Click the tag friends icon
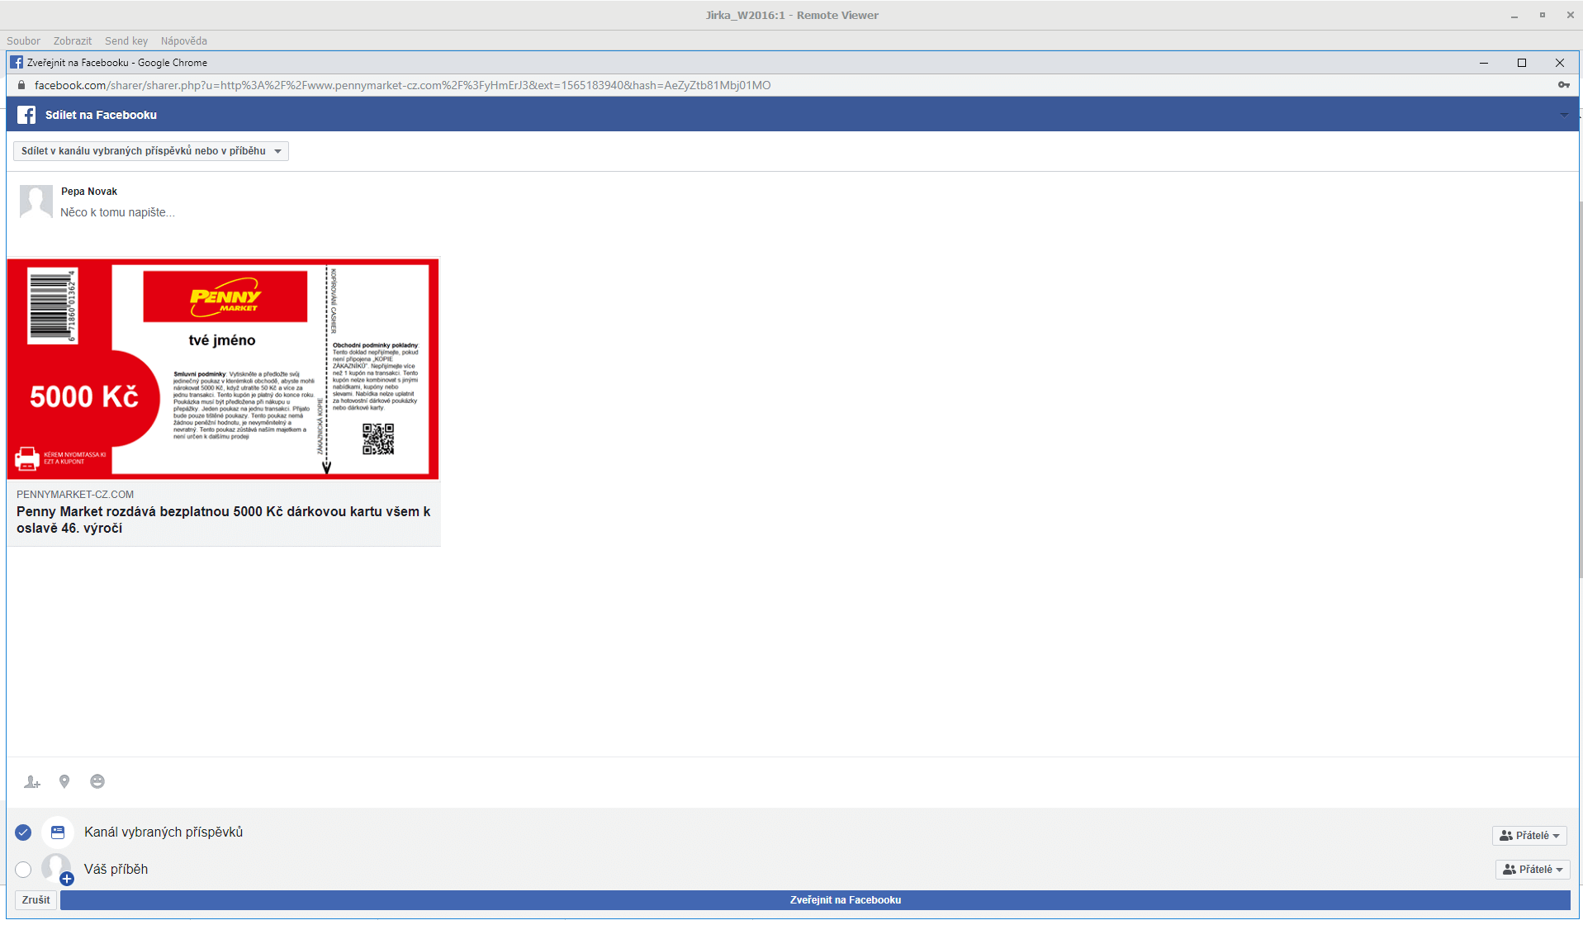The image size is (1583, 925). tap(32, 782)
